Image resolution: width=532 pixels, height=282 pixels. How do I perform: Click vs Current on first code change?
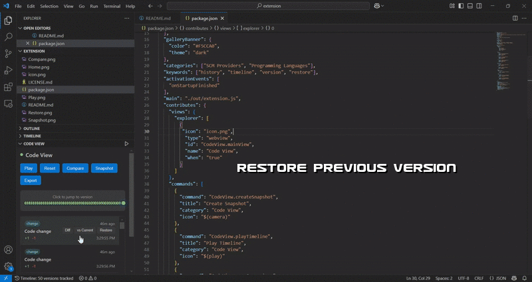click(85, 230)
